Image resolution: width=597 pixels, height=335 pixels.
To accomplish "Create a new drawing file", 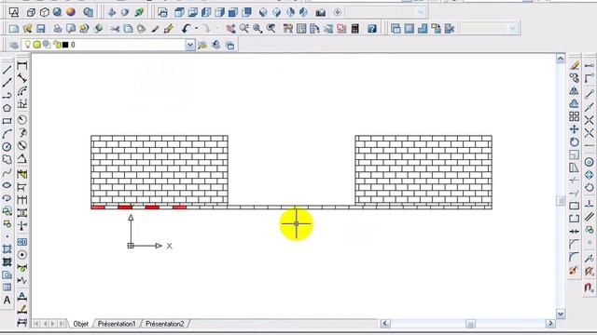I will click(x=14, y=29).
